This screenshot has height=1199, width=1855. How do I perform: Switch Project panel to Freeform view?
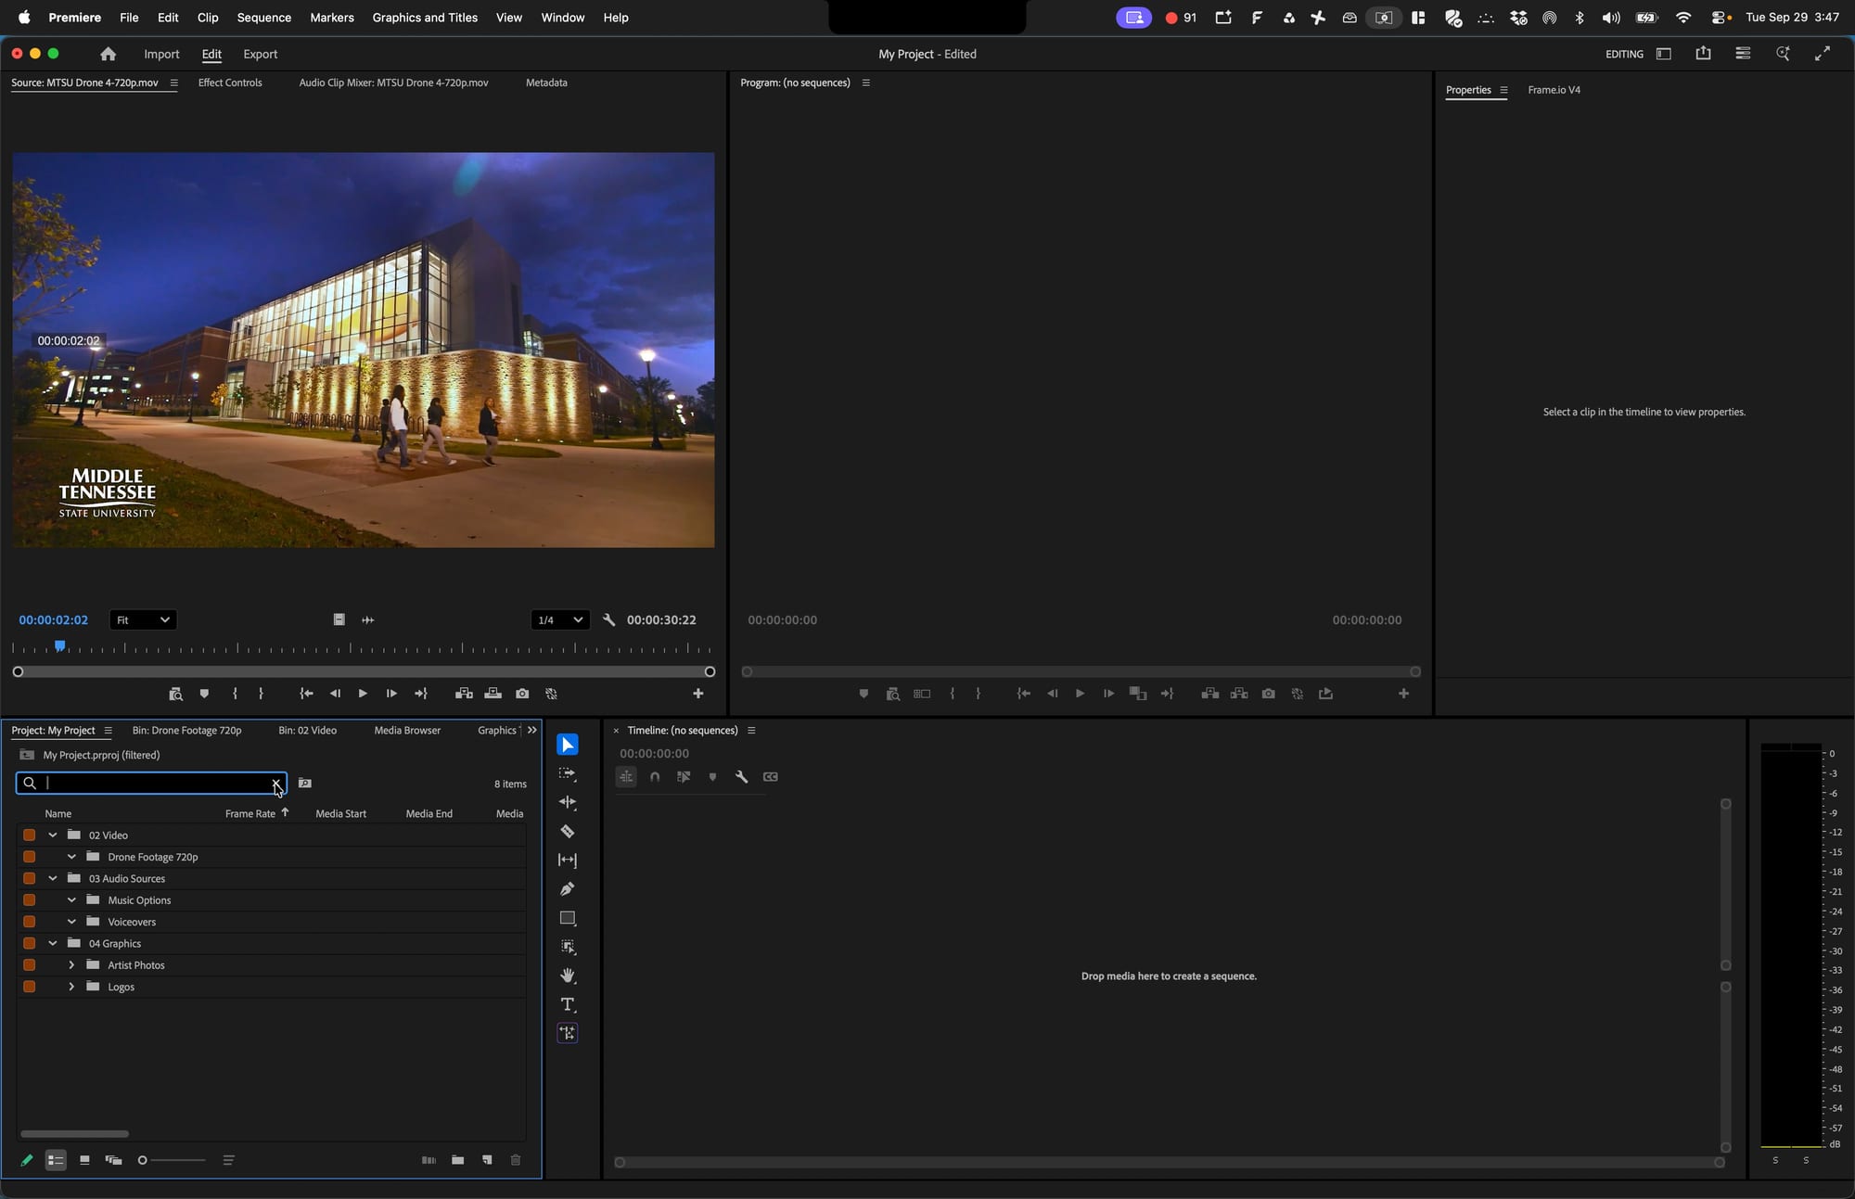(x=113, y=1160)
